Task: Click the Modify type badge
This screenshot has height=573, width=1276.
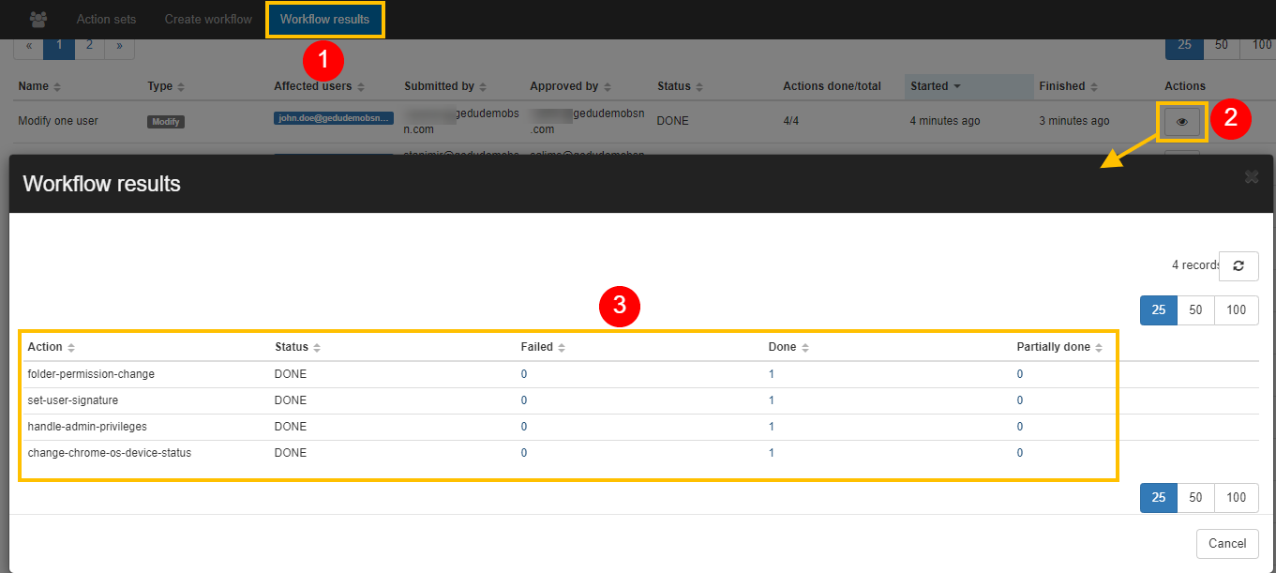Action: [167, 122]
